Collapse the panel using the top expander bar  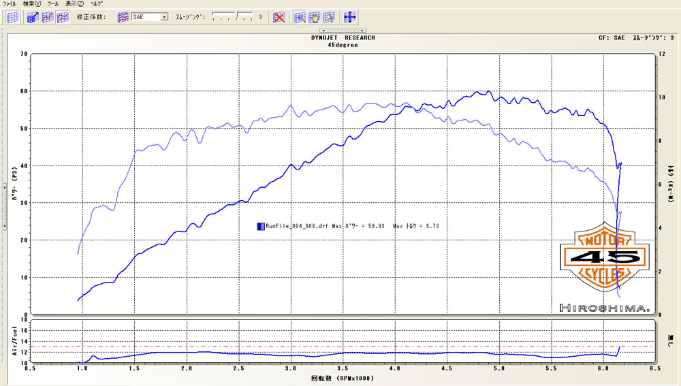[x=343, y=31]
